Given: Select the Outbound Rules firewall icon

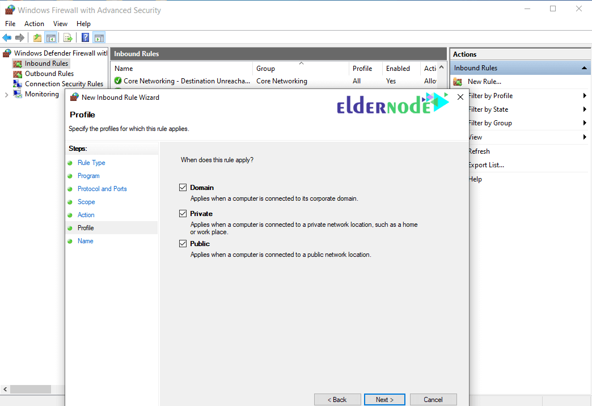Looking at the screenshot, I should click(x=16, y=74).
